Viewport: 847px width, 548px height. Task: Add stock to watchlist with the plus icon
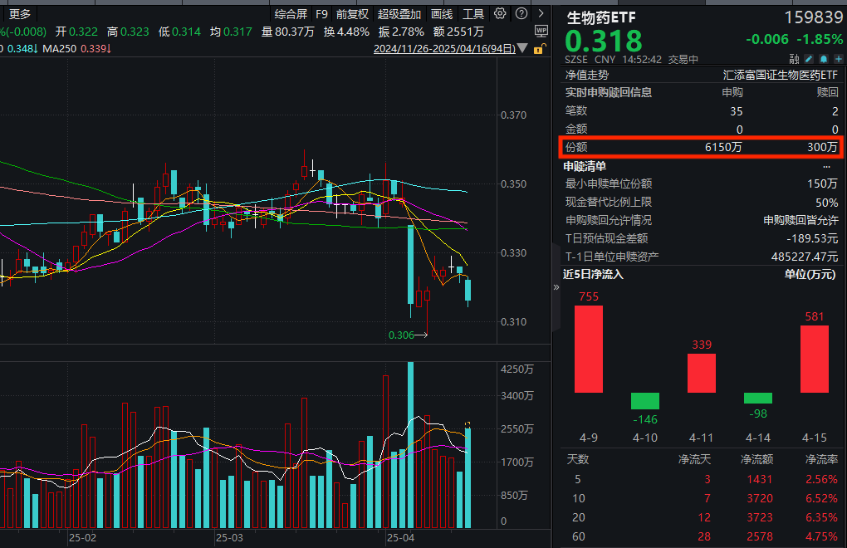838,58
